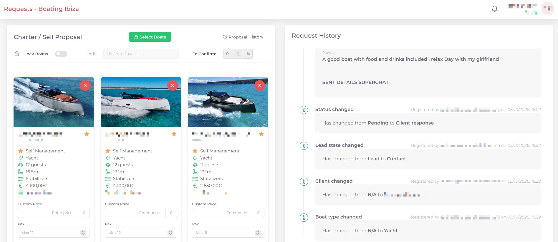This screenshot has height=242, width=558.
Task: Click the Custom Price field for the 17.1m yacht
Action: click(x=135, y=213)
